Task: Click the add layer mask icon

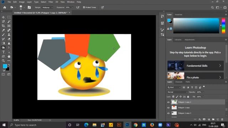Action: 204,119
